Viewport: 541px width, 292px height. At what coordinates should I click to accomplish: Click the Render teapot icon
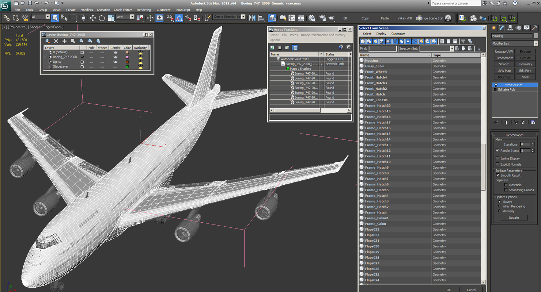click(332, 18)
